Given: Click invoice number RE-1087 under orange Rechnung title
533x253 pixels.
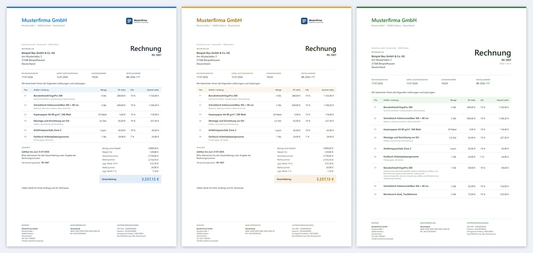Looking at the screenshot, I should click(331, 55).
